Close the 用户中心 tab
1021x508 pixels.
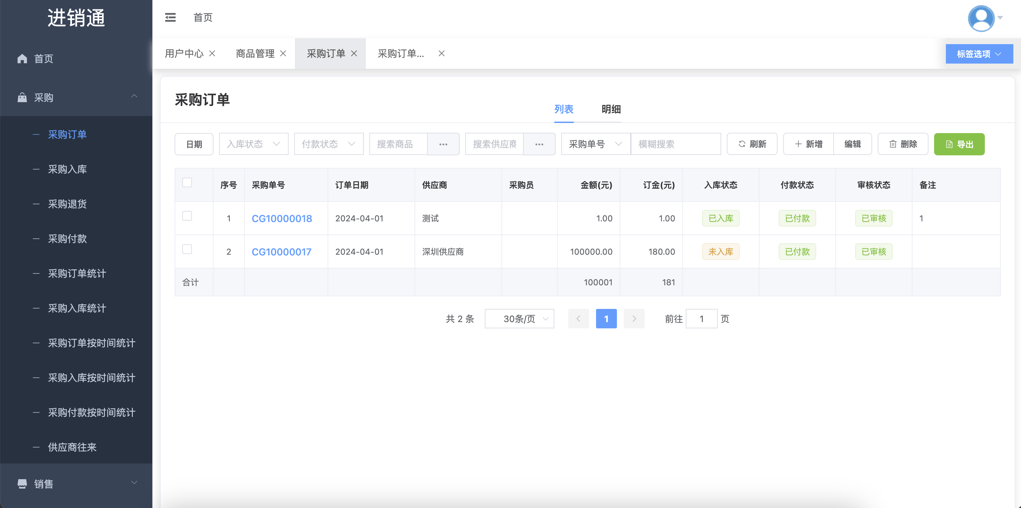(x=212, y=54)
